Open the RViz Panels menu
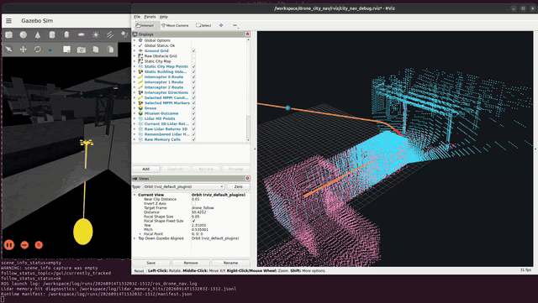Screen dimensions: 538x303 coord(150,17)
